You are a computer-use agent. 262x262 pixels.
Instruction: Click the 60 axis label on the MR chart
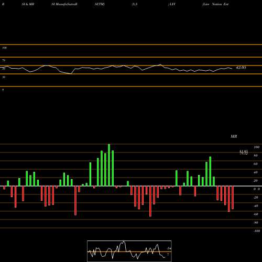(256, 164)
